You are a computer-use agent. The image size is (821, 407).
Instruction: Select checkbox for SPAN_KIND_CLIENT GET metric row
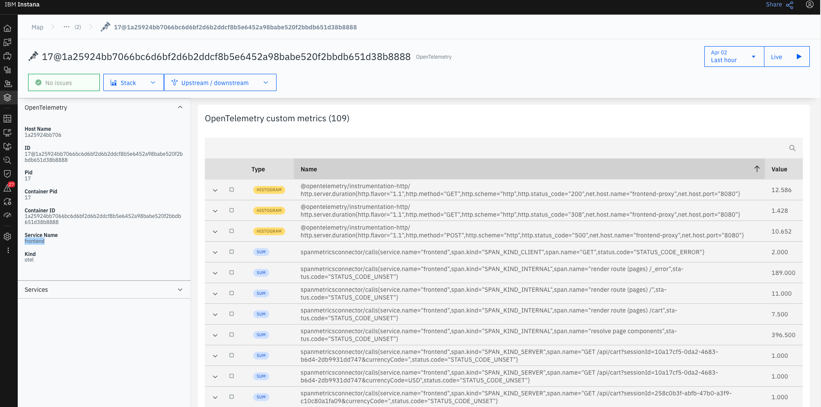coord(232,252)
